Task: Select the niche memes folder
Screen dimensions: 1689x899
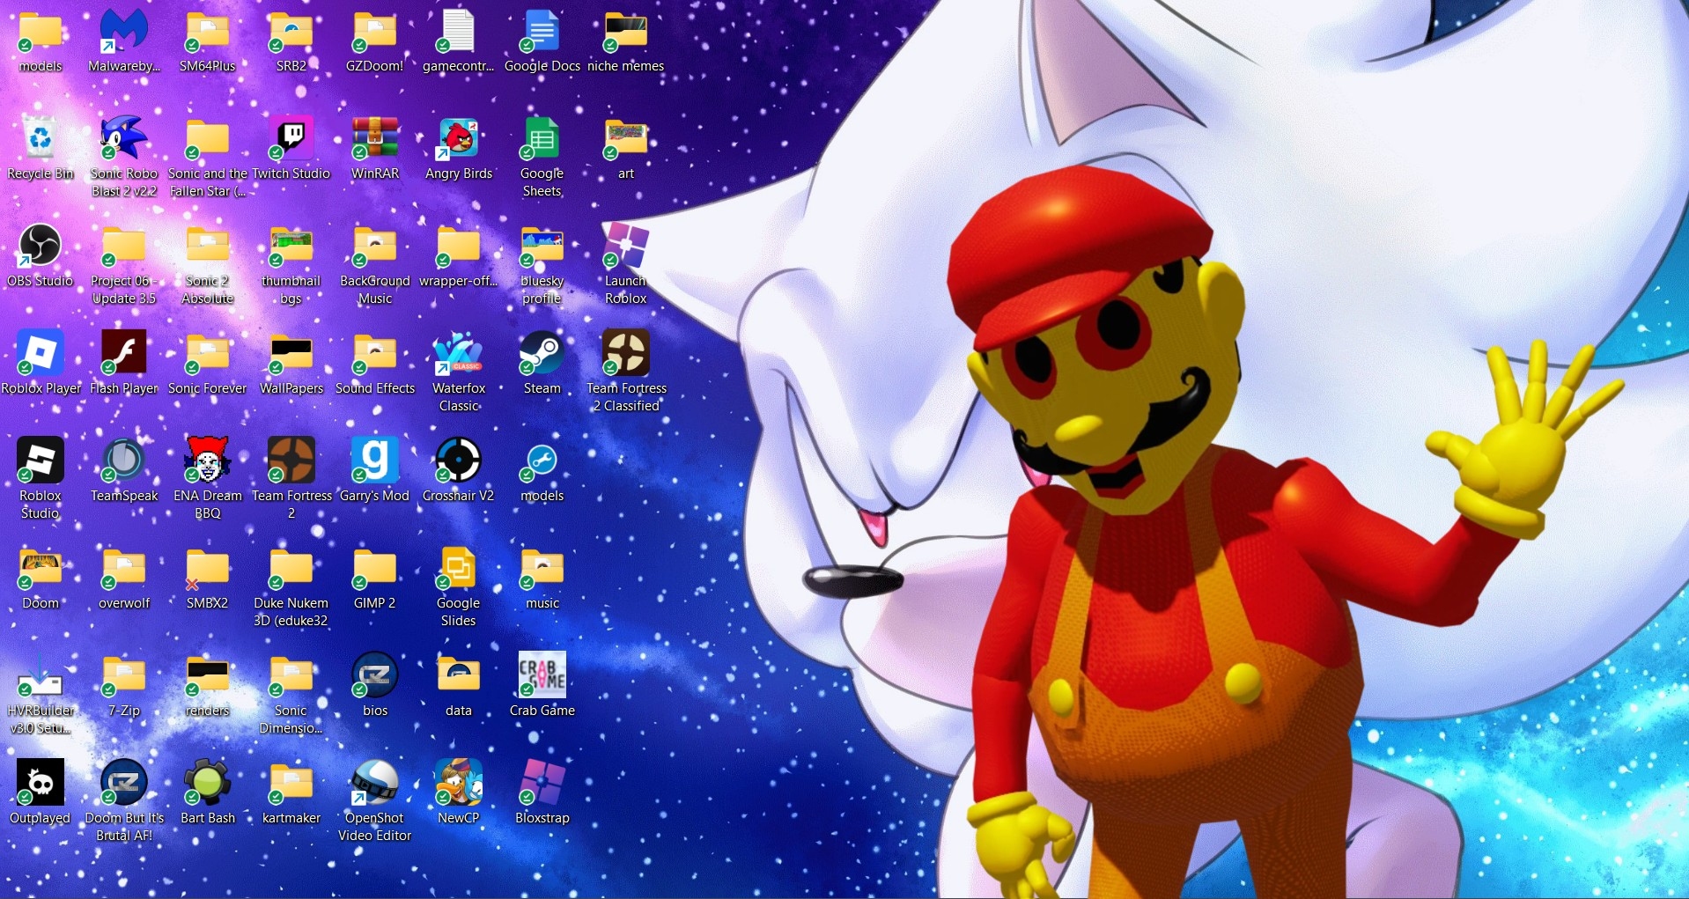Action: pyautogui.click(x=626, y=33)
